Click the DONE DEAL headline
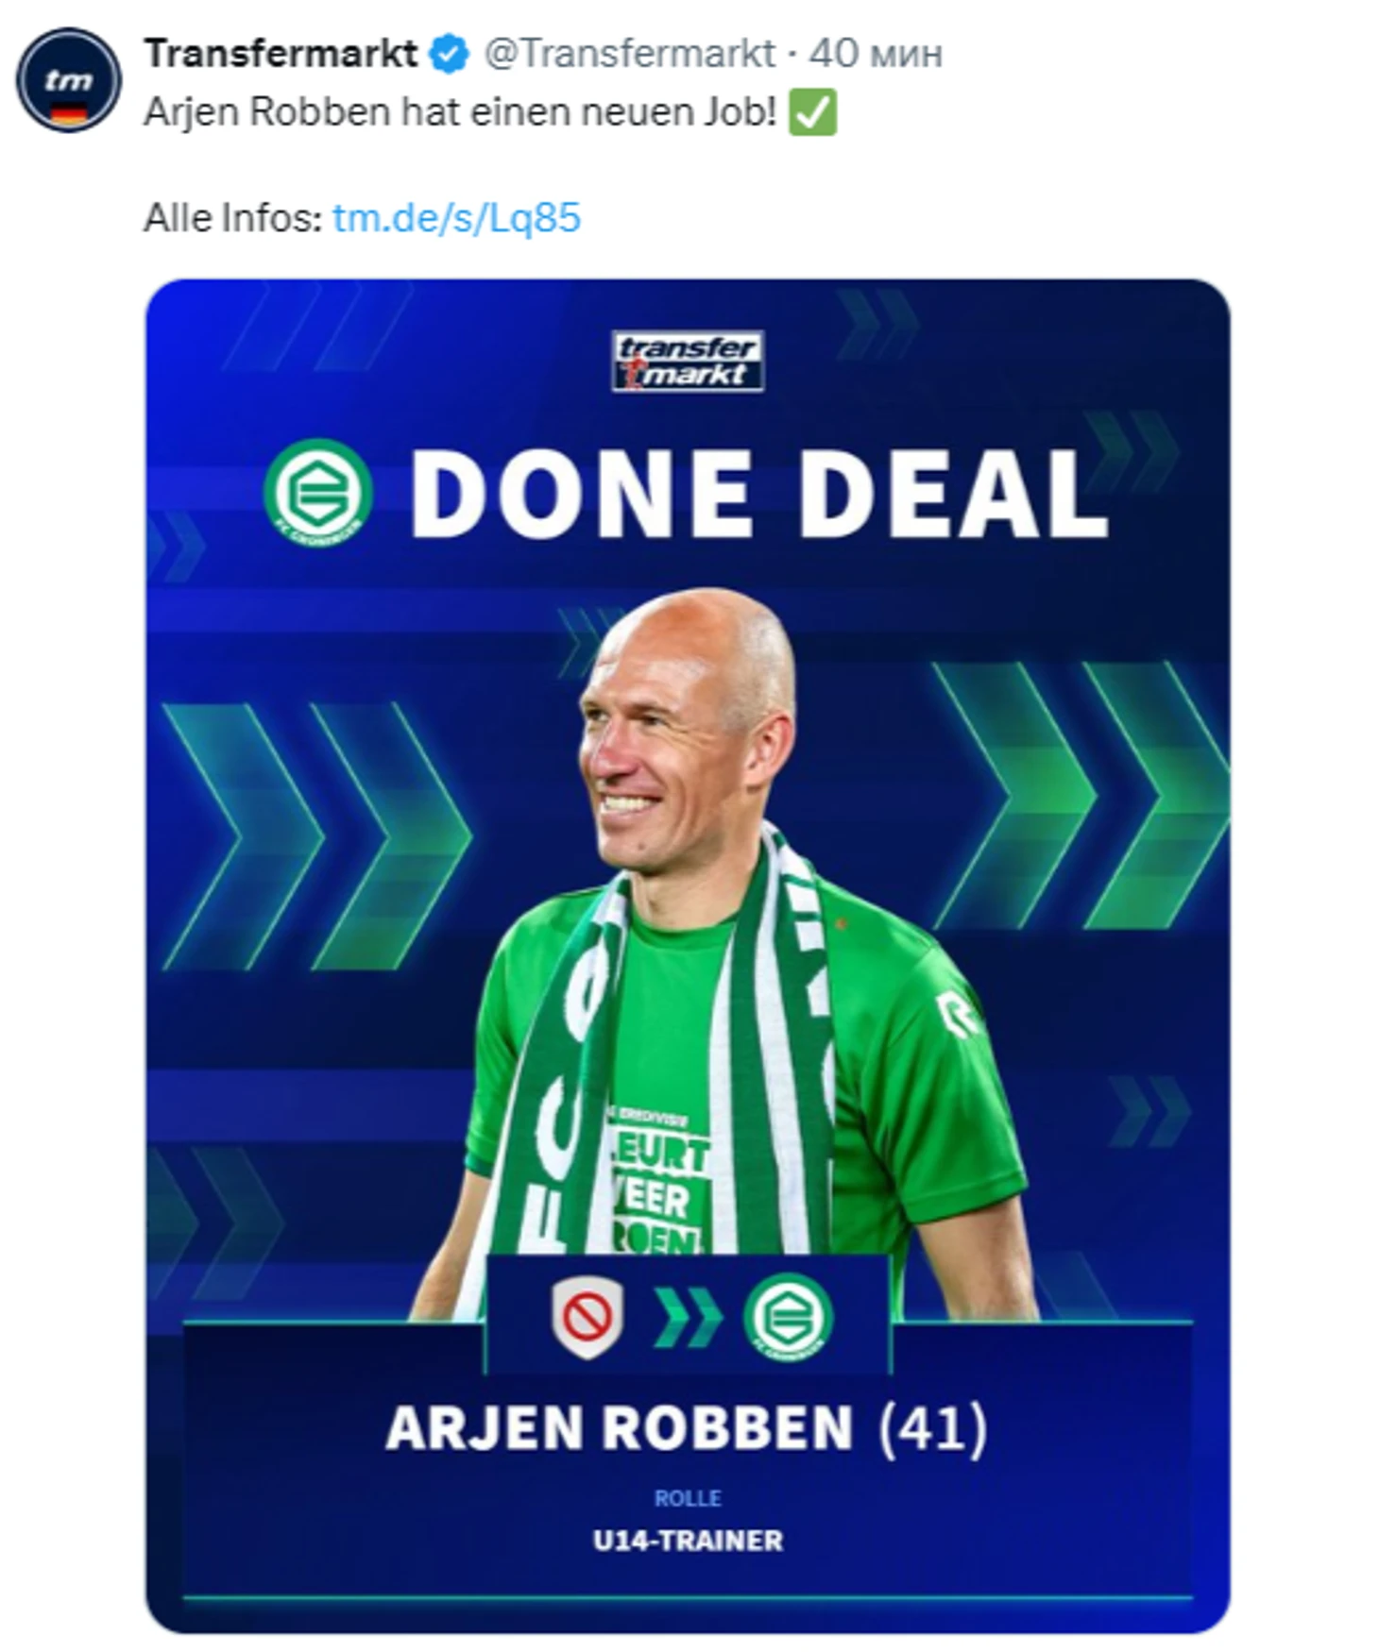The width and height of the screenshot is (1379, 1652). [x=758, y=495]
